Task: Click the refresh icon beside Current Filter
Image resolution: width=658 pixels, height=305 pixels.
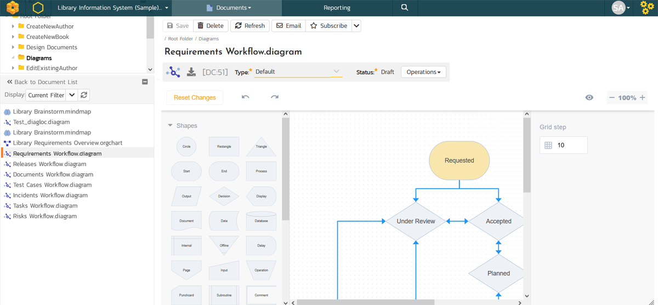Action: [x=84, y=95]
